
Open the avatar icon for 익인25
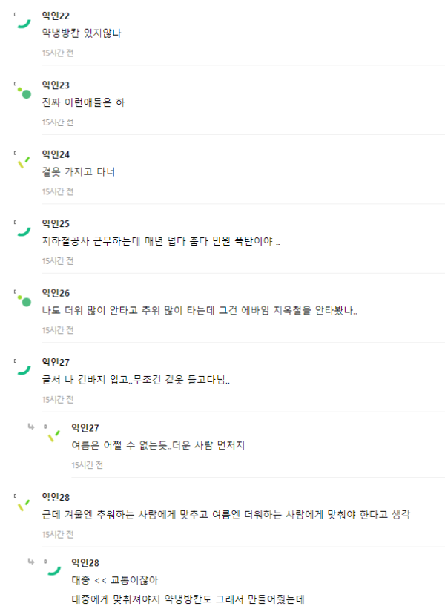[x=24, y=231]
